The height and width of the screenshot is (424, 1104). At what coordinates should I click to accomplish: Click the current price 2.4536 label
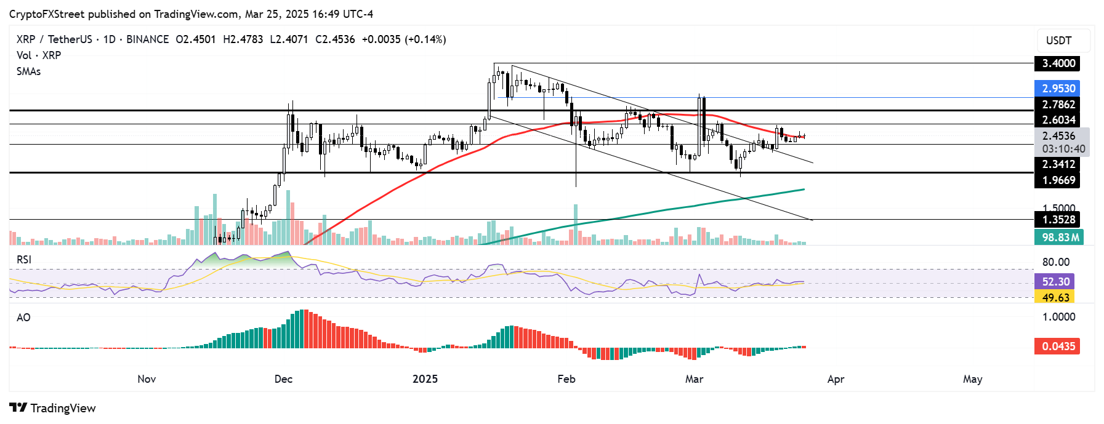coord(1058,136)
